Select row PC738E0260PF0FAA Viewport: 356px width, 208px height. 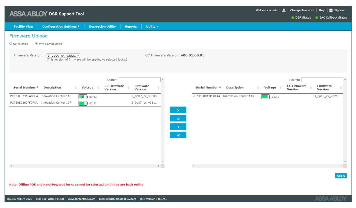(85, 103)
